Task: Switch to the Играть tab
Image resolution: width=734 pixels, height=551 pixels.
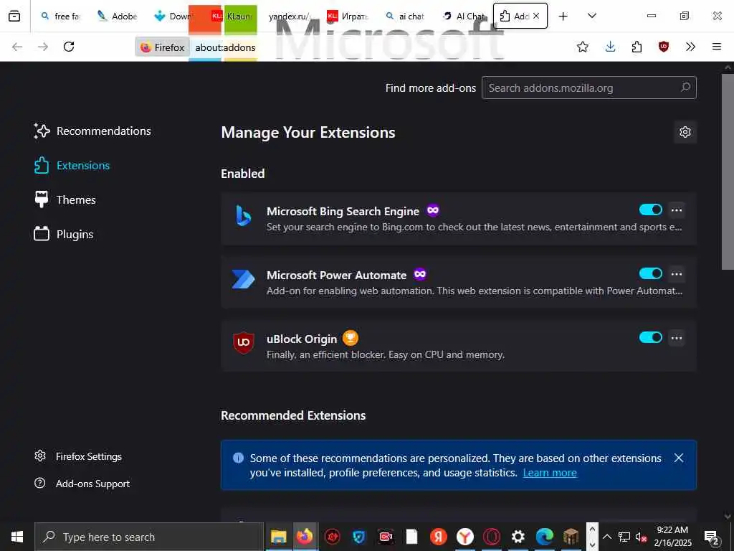Action: pos(348,17)
